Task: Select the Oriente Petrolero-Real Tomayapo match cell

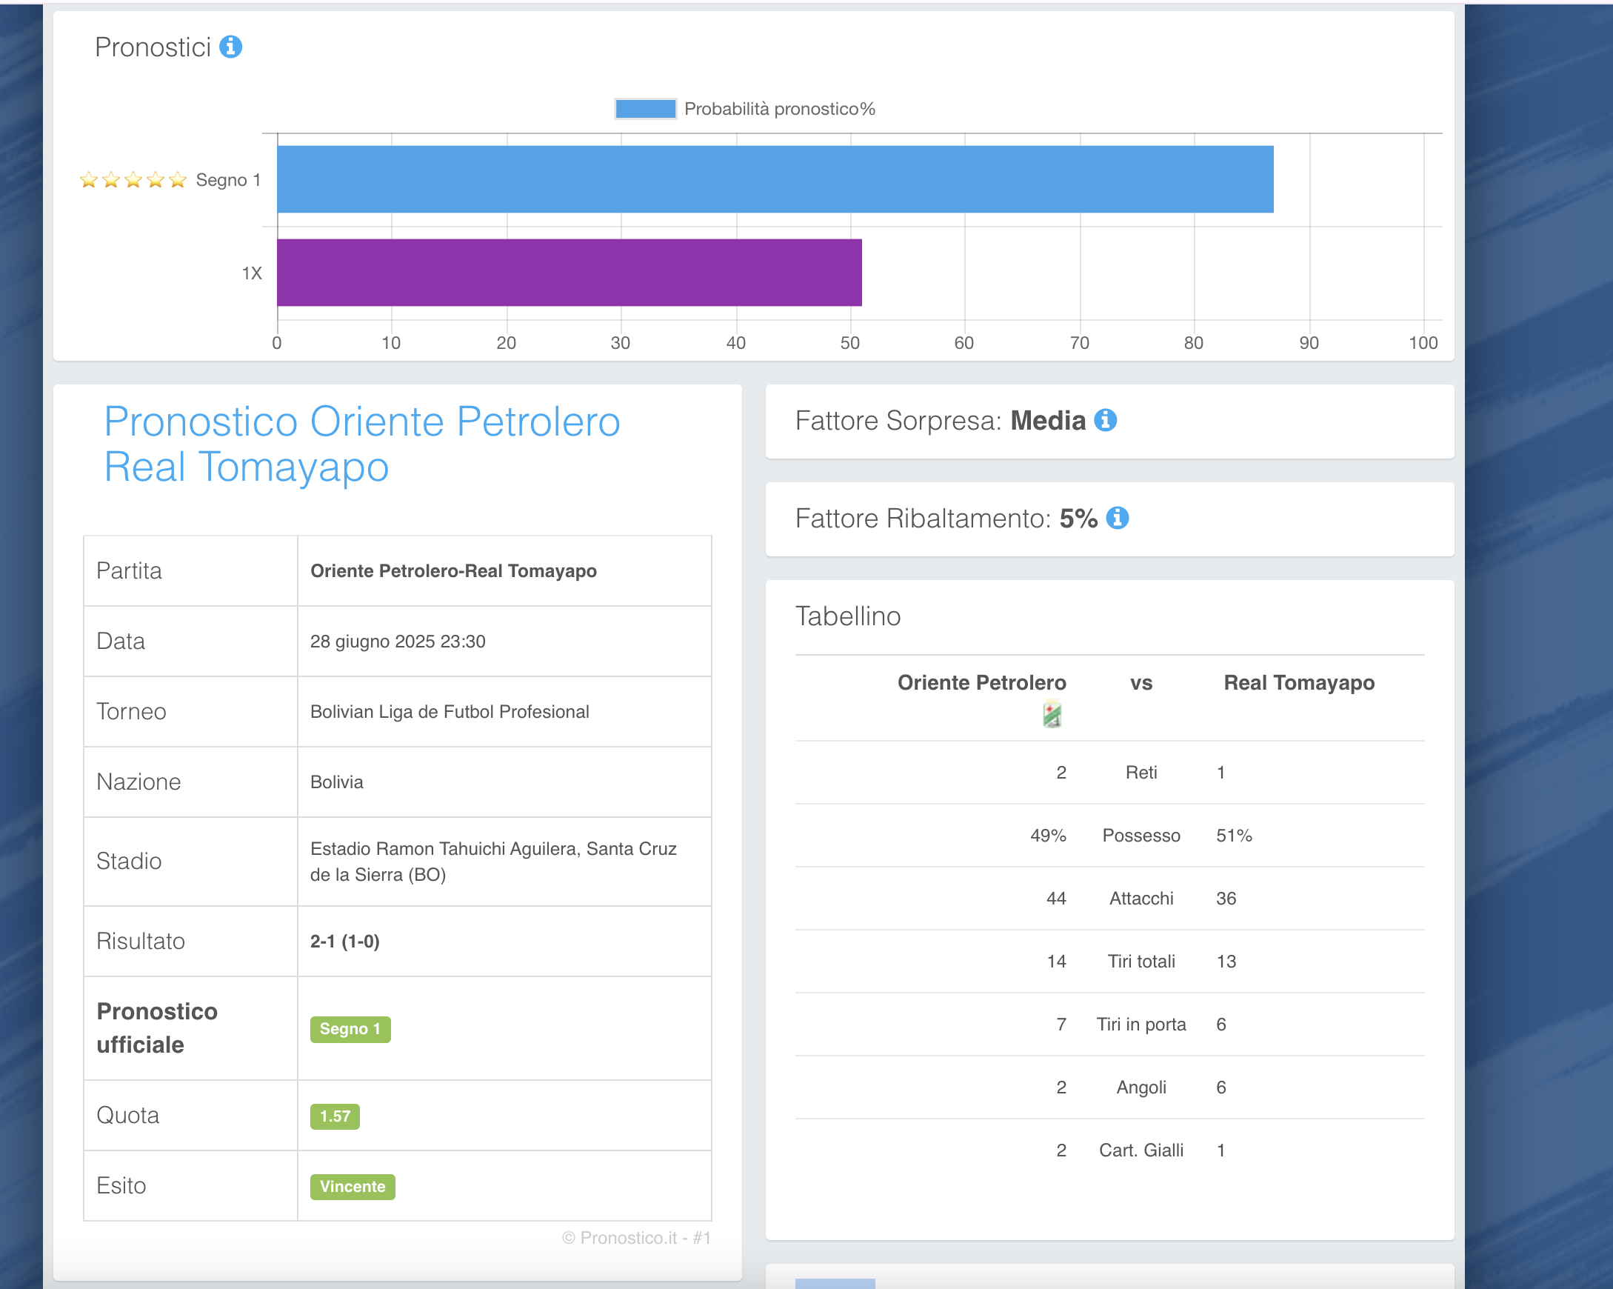Action: [504, 571]
